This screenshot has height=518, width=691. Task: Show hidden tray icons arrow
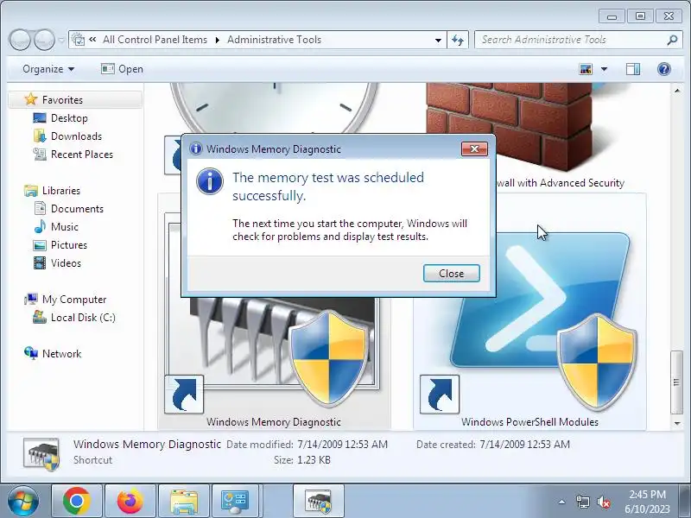(562, 502)
